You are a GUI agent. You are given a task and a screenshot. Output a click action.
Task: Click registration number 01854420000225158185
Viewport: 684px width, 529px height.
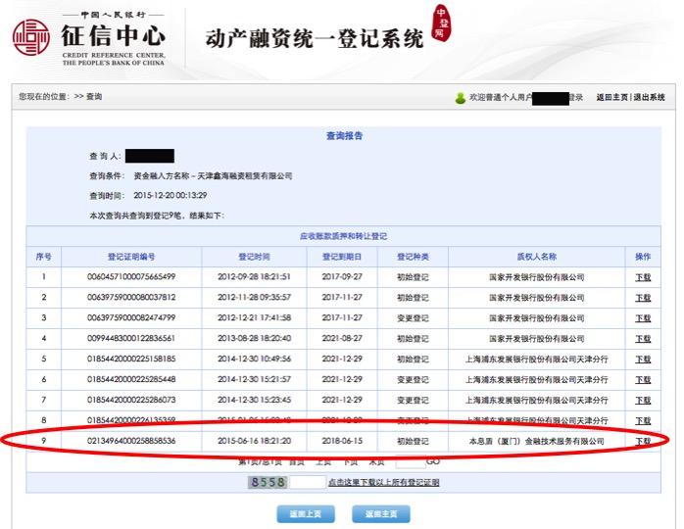(131, 359)
